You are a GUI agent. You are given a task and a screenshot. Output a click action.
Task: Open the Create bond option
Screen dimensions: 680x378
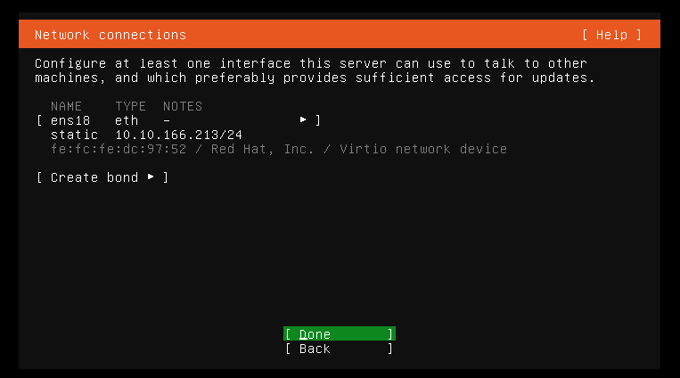(102, 177)
